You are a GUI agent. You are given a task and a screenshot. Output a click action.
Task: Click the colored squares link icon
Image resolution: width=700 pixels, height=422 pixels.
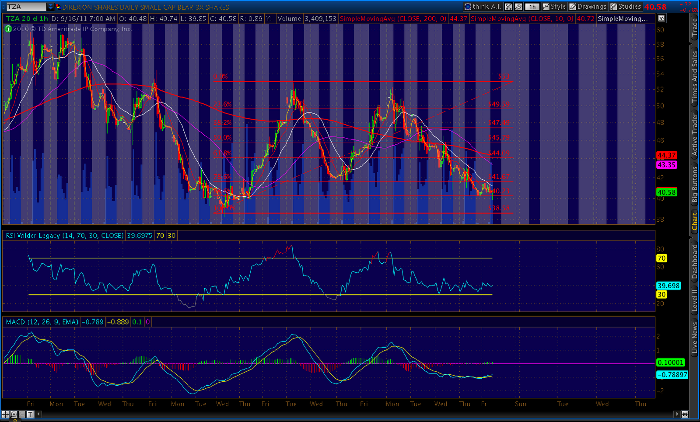click(x=58, y=7)
